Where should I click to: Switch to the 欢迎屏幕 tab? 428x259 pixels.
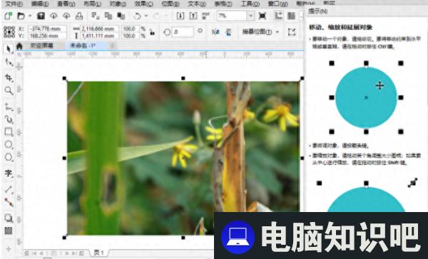[41, 46]
